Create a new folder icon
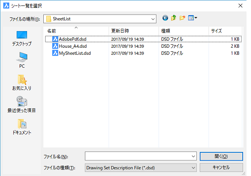251x176 pixels. pos(182,18)
